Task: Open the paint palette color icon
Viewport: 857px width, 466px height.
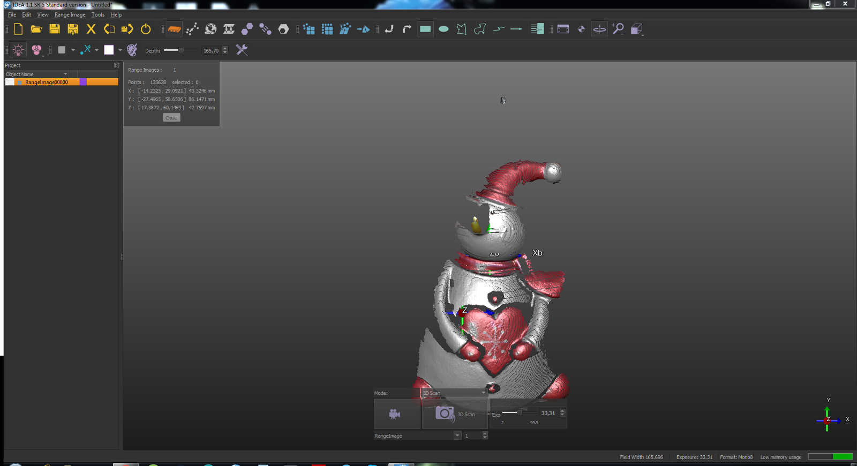Action: [x=132, y=50]
